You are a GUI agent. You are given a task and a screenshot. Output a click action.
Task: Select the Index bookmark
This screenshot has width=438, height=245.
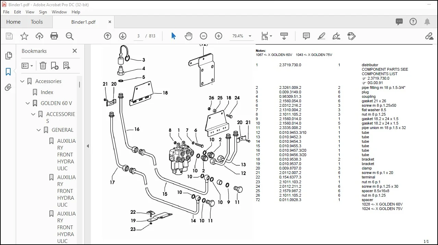tap(47, 92)
